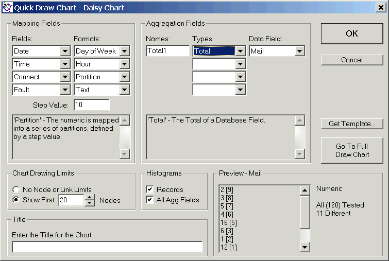Expand the Day of Week format dropdown
389x261 pixels.
point(124,51)
